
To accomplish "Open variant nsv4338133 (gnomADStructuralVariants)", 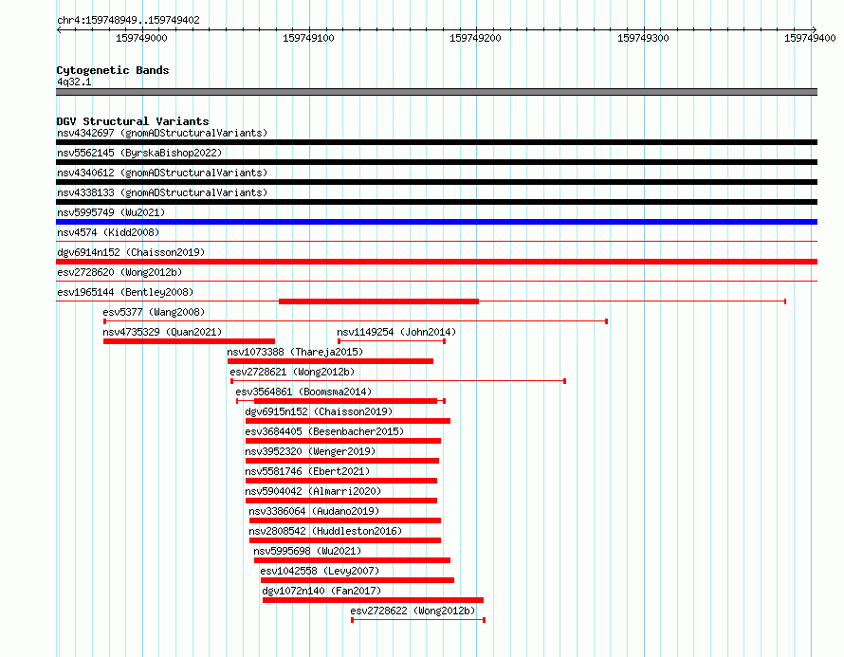I will pyautogui.click(x=162, y=192).
